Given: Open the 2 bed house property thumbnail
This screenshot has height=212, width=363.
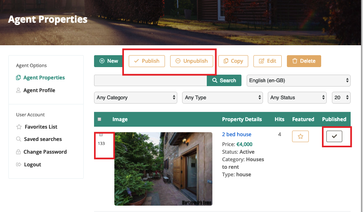Looking at the screenshot, I should [163, 169].
